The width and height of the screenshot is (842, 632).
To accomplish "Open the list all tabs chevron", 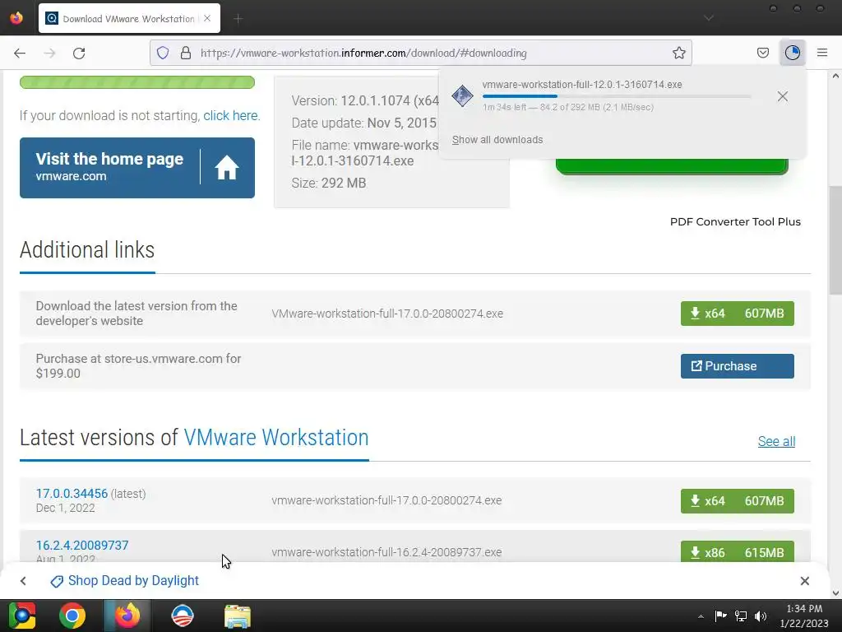I will pos(709,18).
